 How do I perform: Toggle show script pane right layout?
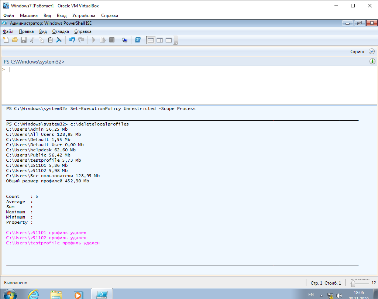159,40
